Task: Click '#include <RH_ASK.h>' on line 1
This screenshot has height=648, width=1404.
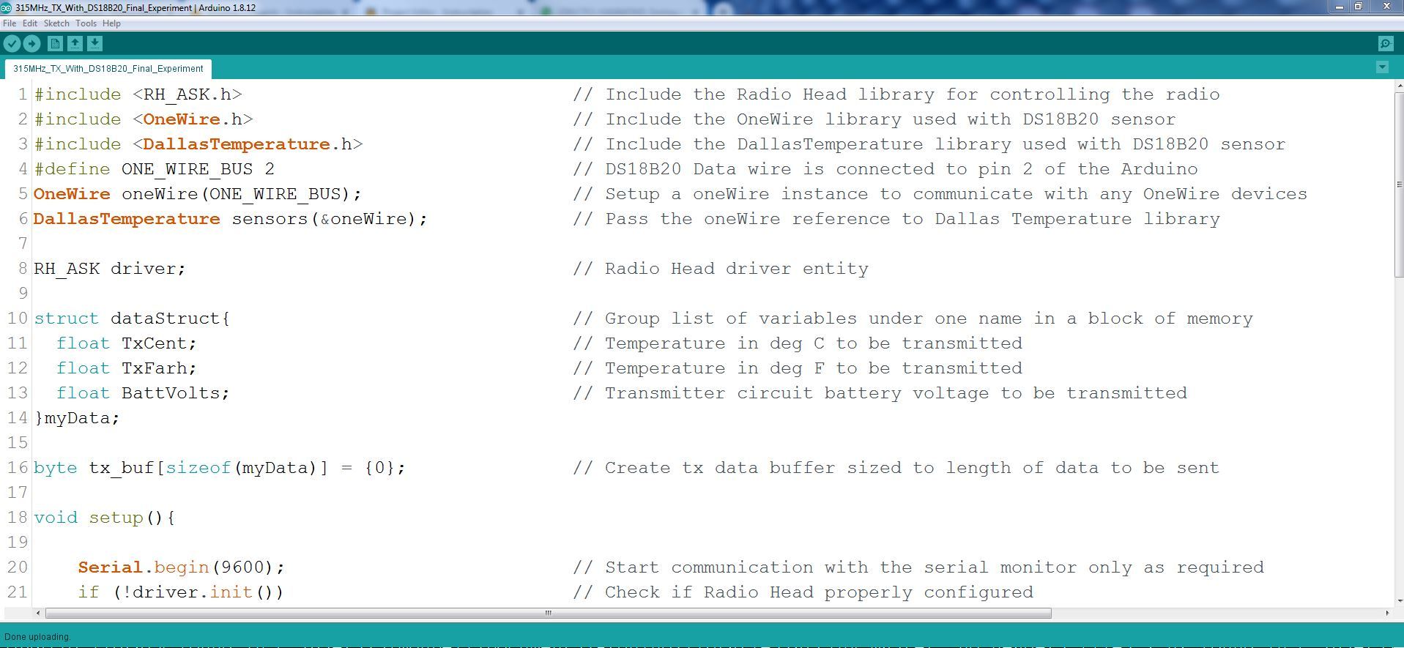Action: click(138, 94)
